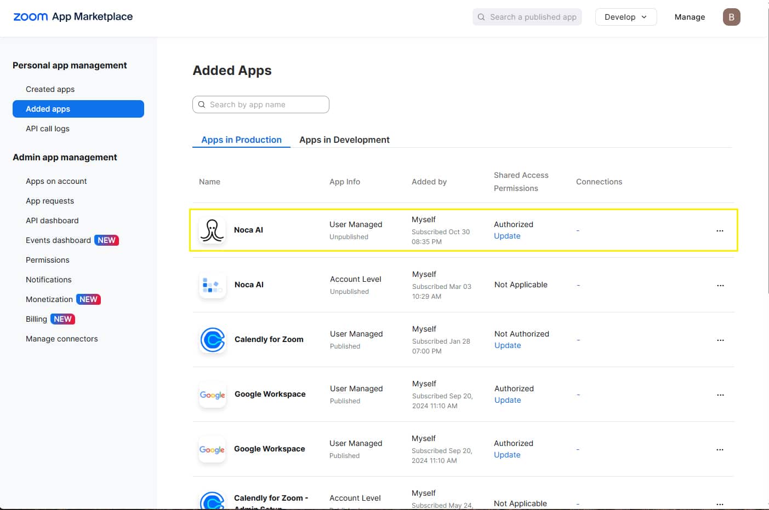
Task: Click the Search by app name field
Action: (261, 105)
